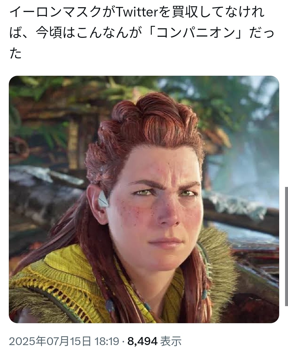The height and width of the screenshot is (352, 288).
Task: Click the tweet timestamp 2025年07月15日
Action: (50, 341)
